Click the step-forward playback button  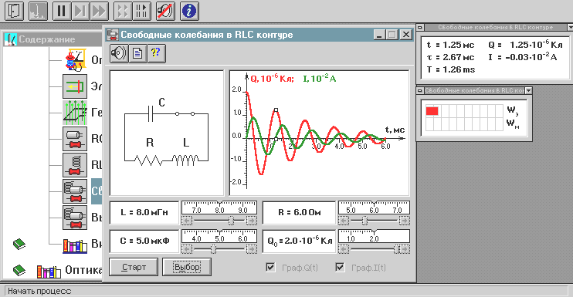click(80, 11)
